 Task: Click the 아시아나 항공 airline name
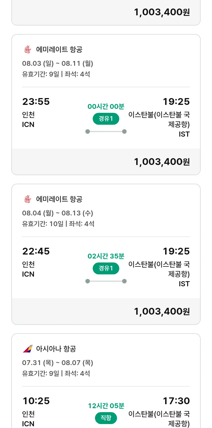click(x=56, y=349)
